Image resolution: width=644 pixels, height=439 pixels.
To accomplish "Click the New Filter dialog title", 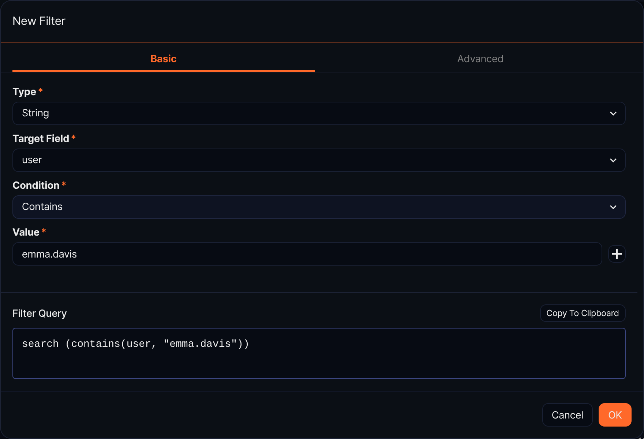I will (39, 21).
